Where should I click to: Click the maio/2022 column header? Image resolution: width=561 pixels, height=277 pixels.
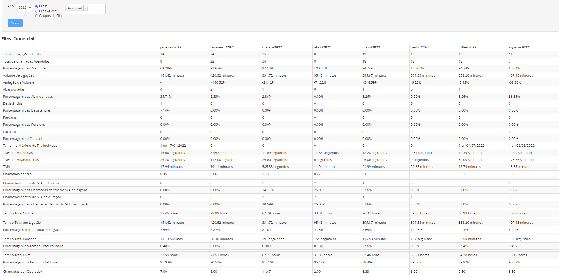point(371,47)
